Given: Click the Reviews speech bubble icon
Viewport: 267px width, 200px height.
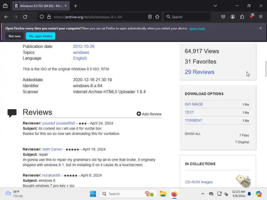Looking at the screenshot, I should pos(12,113).
